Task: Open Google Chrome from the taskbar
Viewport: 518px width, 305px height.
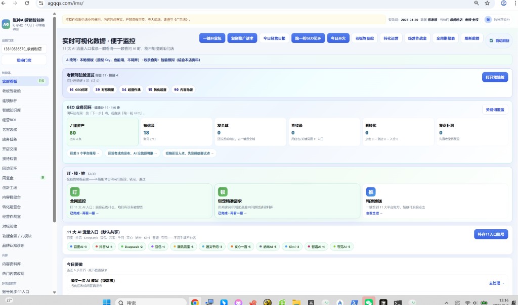Action: 195,302
